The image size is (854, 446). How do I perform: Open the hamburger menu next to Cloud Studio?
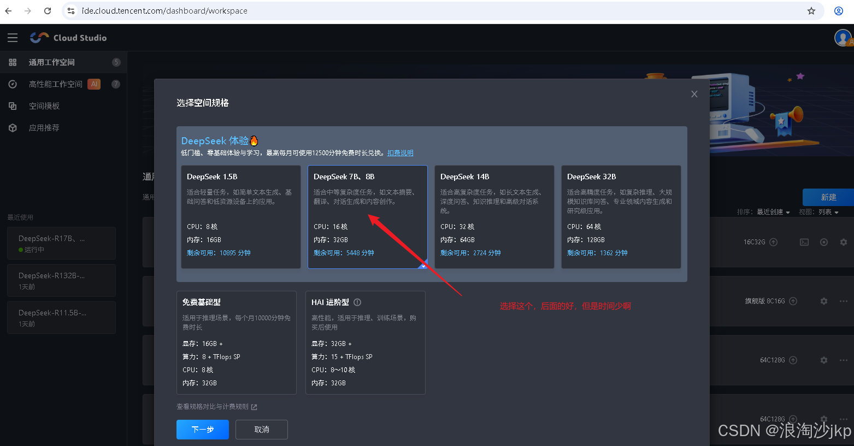(13, 38)
